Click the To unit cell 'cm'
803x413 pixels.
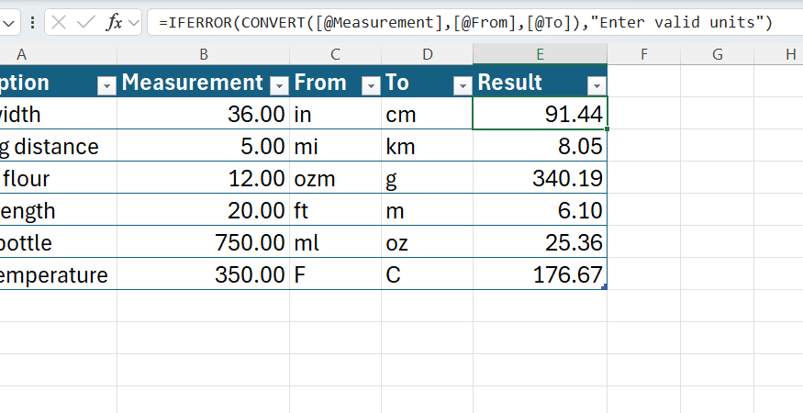tap(427, 113)
